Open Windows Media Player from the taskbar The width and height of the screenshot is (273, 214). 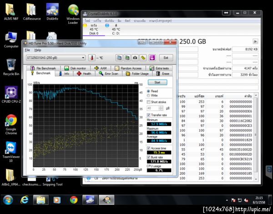57,200
